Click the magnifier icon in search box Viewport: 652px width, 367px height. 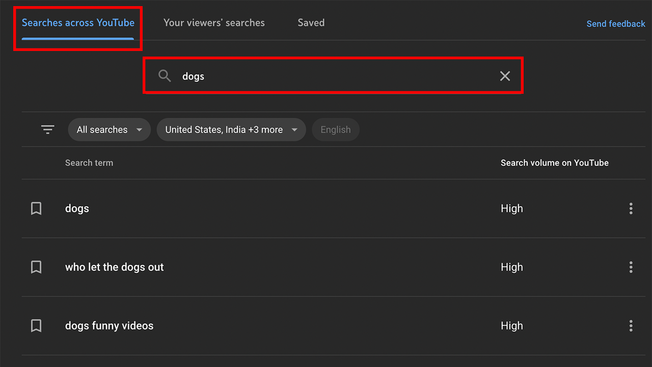(165, 76)
